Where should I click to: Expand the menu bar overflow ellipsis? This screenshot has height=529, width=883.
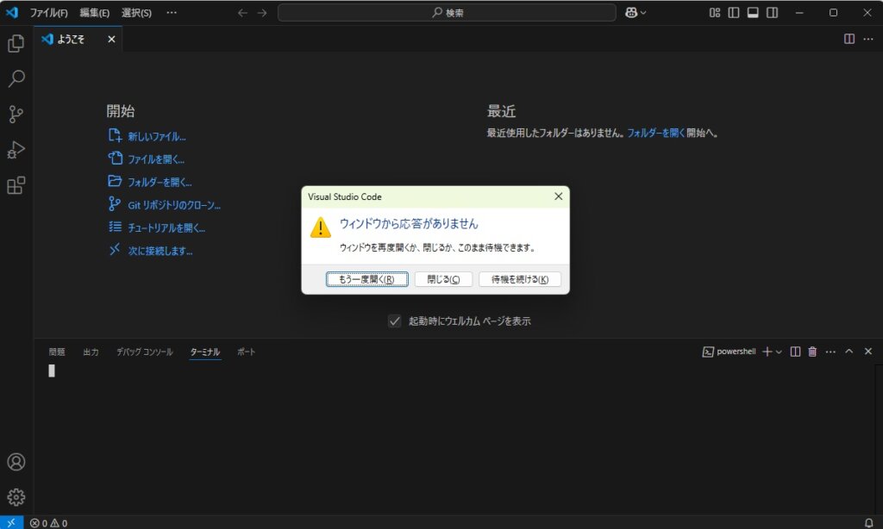click(172, 12)
